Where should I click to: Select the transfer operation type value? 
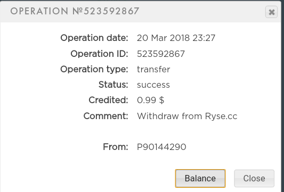click(153, 69)
